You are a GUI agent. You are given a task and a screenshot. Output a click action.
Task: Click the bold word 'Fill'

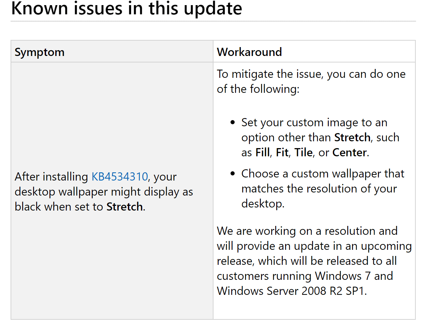point(262,153)
